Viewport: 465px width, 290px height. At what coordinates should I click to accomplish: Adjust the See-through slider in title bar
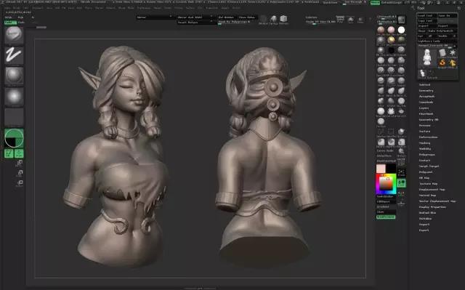(x=355, y=3)
